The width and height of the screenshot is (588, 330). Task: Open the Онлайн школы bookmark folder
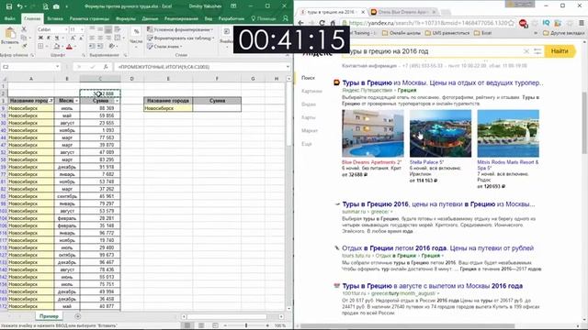(x=401, y=33)
